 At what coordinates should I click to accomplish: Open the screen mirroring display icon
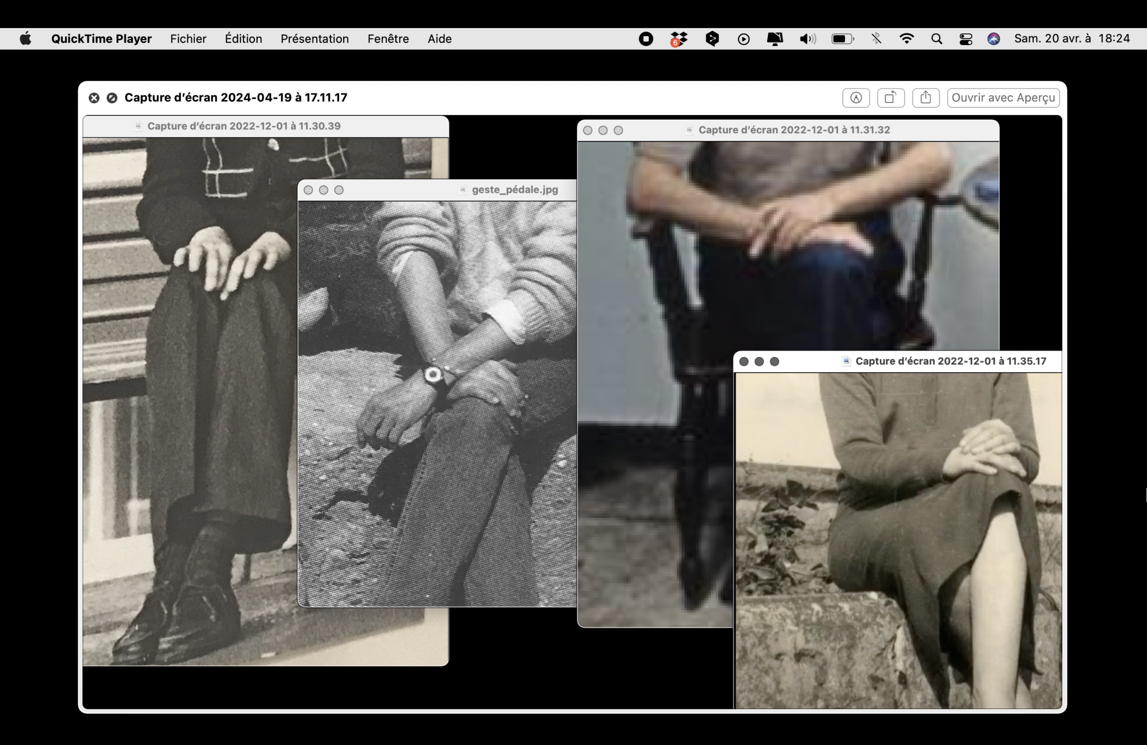coord(775,39)
